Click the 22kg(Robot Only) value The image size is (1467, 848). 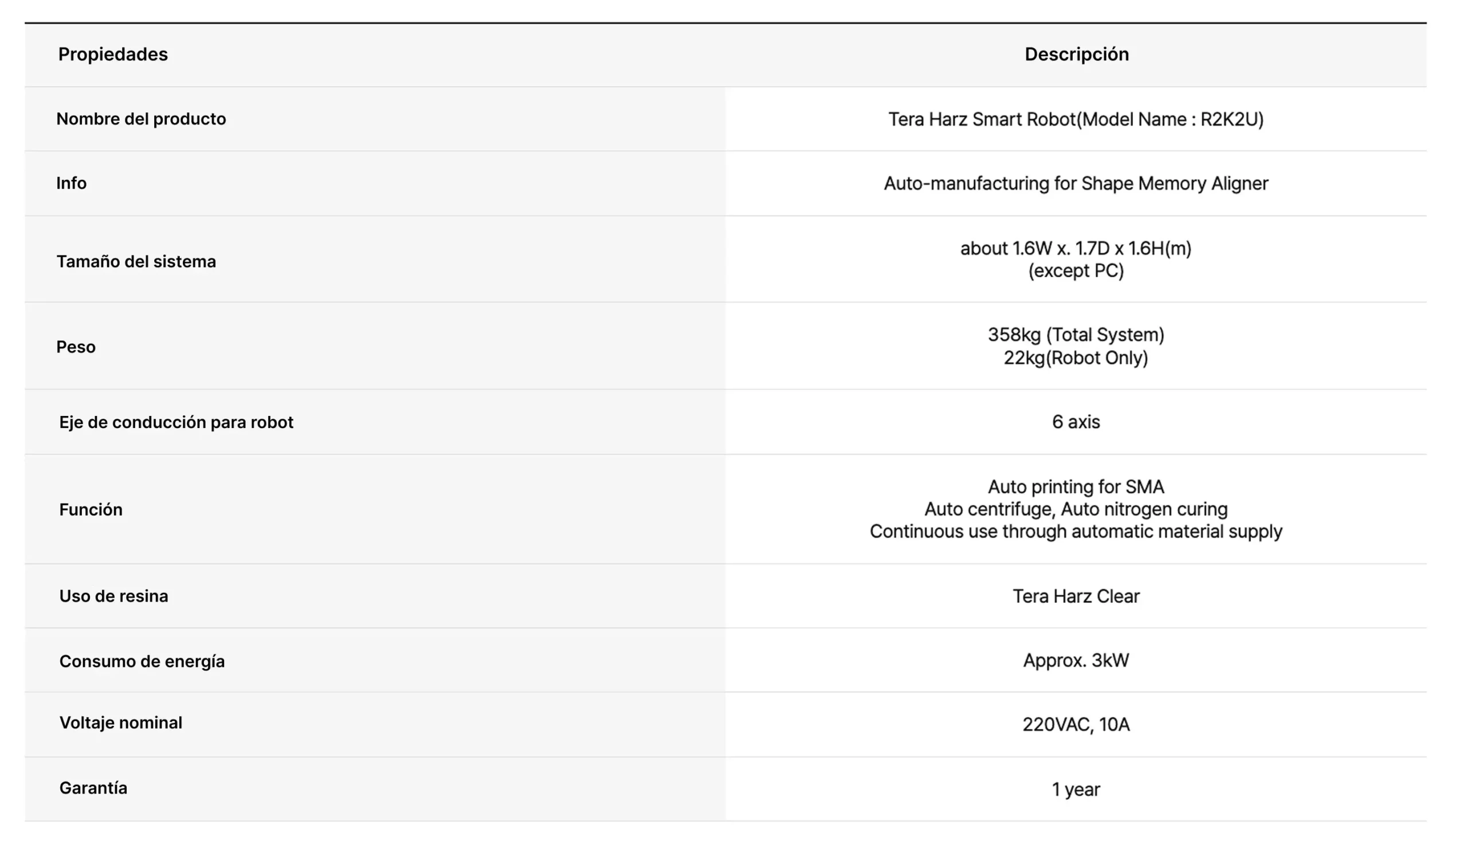pos(1076,358)
